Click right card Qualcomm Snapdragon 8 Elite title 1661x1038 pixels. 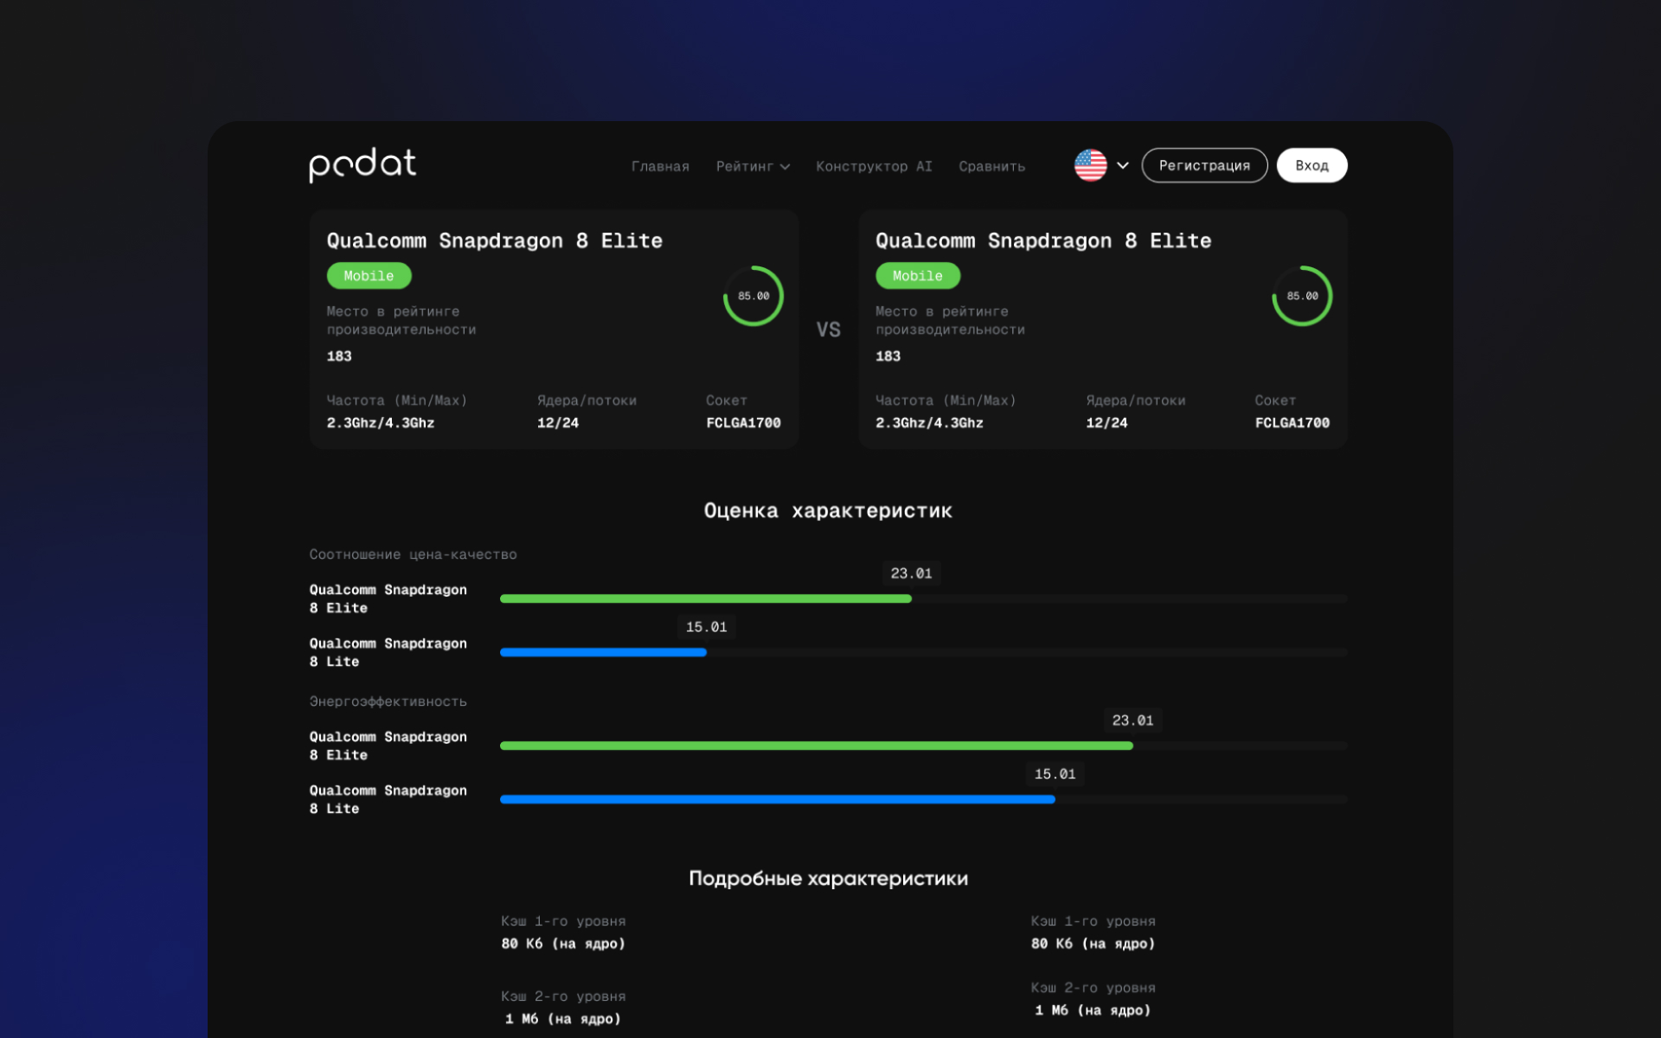coord(1042,240)
